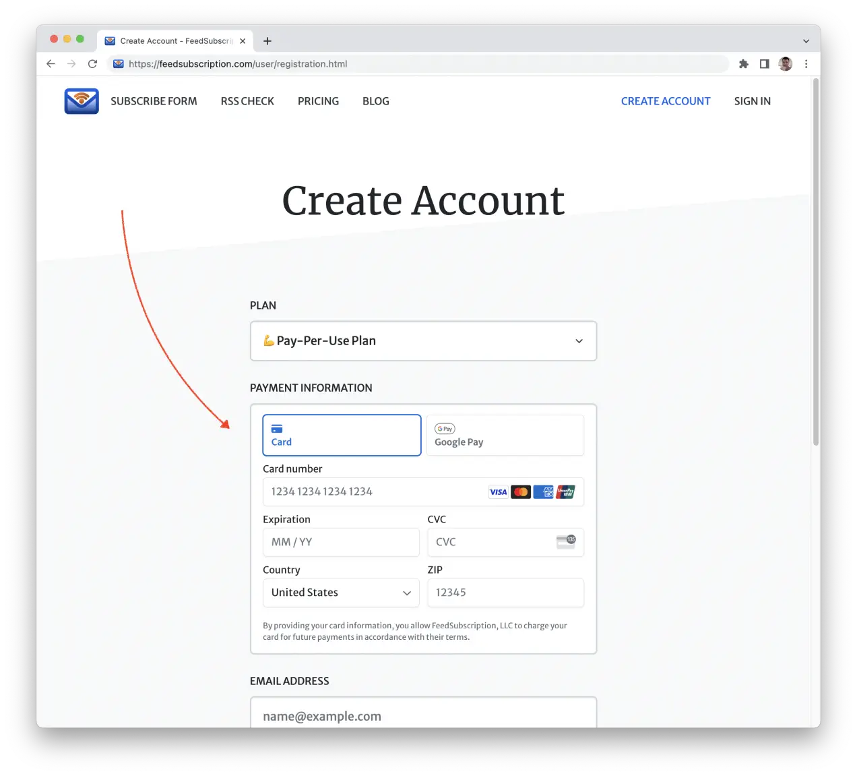Open the browser side panel icon
This screenshot has width=857, height=776.
[x=764, y=64]
